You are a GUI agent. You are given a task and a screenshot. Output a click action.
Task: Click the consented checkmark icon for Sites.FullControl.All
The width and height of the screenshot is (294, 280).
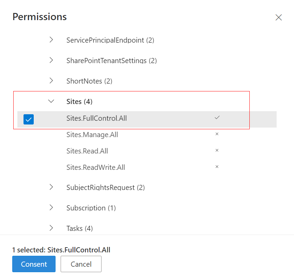(217, 118)
